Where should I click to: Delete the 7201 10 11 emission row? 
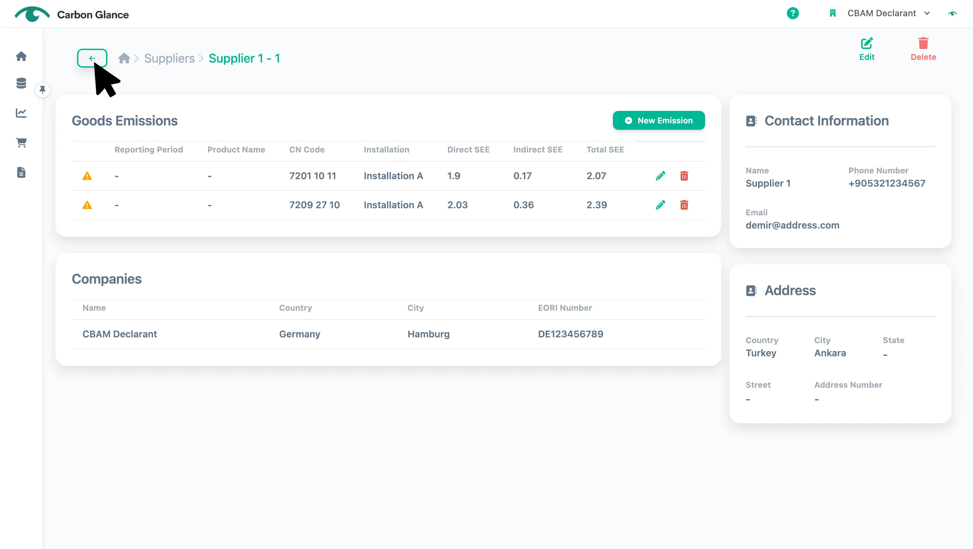point(684,176)
